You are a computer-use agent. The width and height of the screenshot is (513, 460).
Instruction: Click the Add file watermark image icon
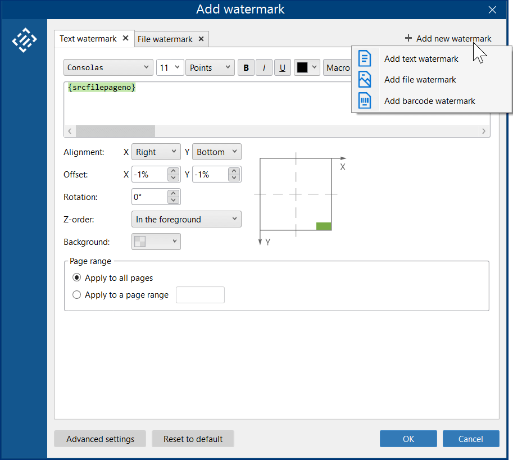[365, 79]
